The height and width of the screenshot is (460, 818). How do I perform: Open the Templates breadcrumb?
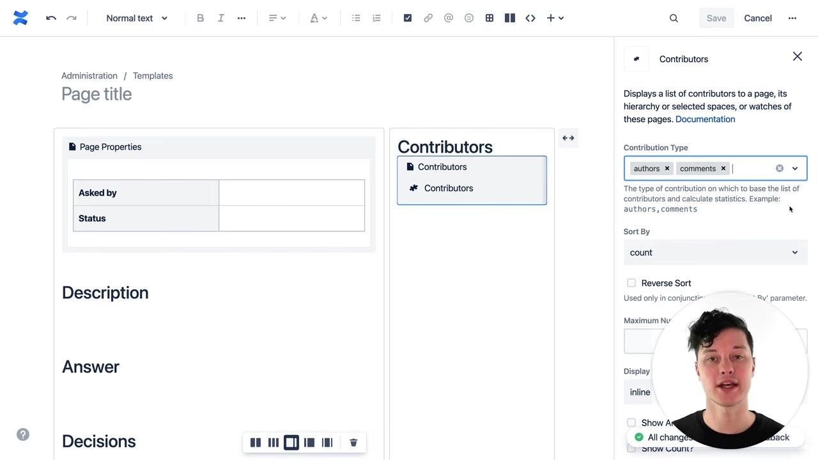tap(153, 75)
